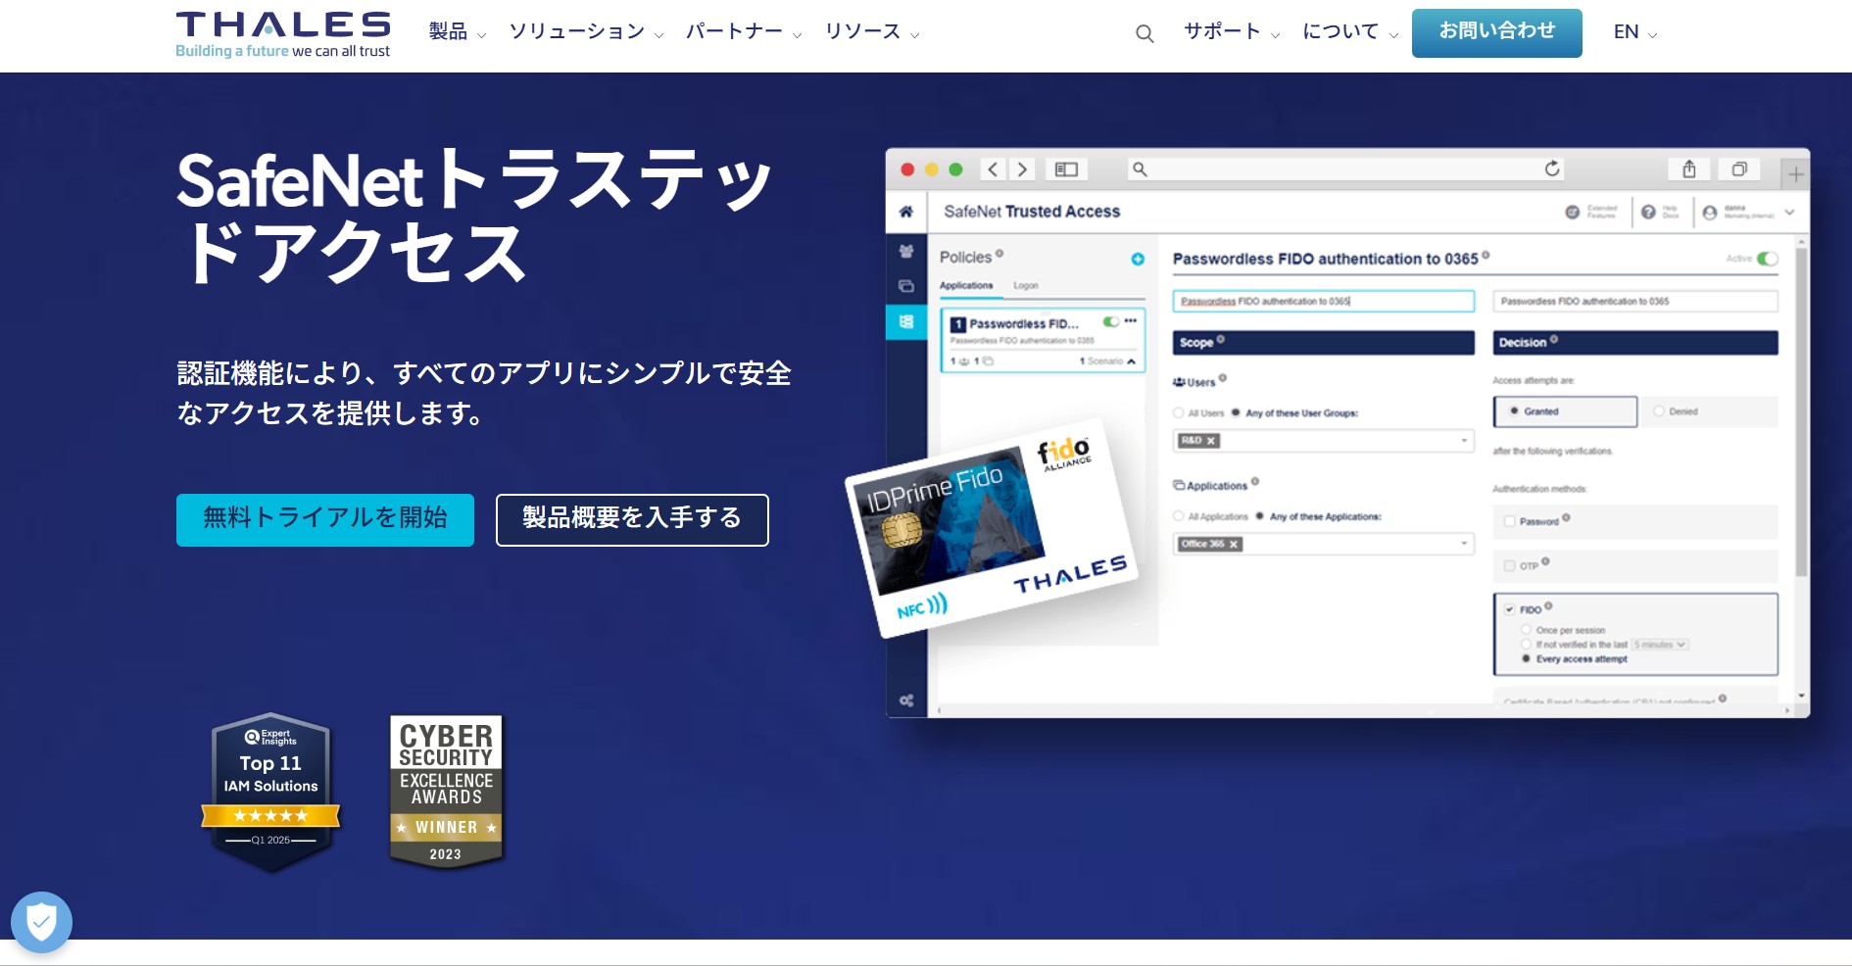Click the SafeNet Trusted Access console screenshot
The height and width of the screenshot is (966, 1852).
(1347, 433)
